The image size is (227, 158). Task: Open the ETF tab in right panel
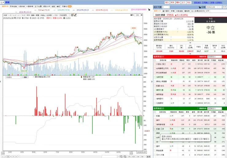tap(208, 11)
